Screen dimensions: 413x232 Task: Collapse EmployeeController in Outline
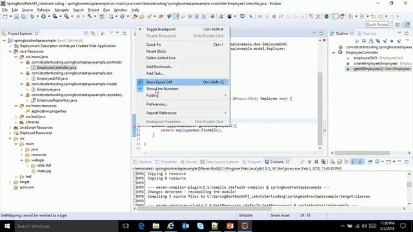[334, 53]
